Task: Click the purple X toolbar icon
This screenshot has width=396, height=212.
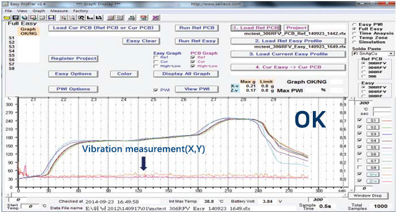Action: (156, 17)
